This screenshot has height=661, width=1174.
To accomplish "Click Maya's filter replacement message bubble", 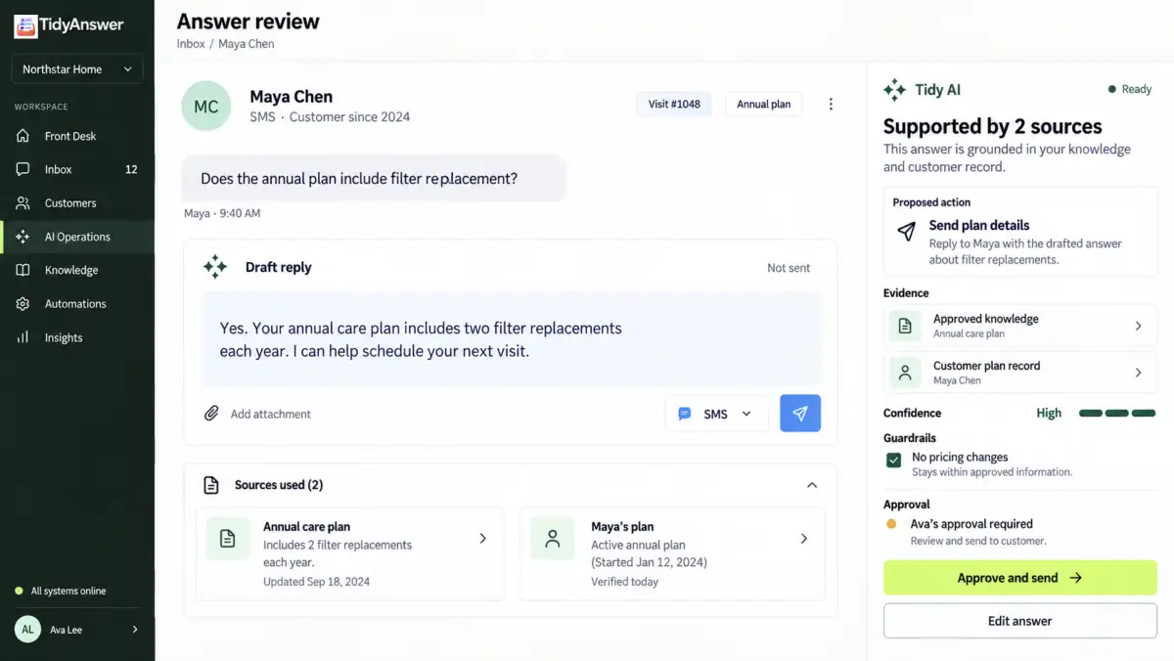I will (x=374, y=179).
